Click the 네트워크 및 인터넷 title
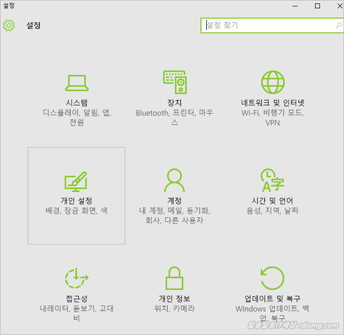This screenshot has width=344, height=335. click(273, 102)
